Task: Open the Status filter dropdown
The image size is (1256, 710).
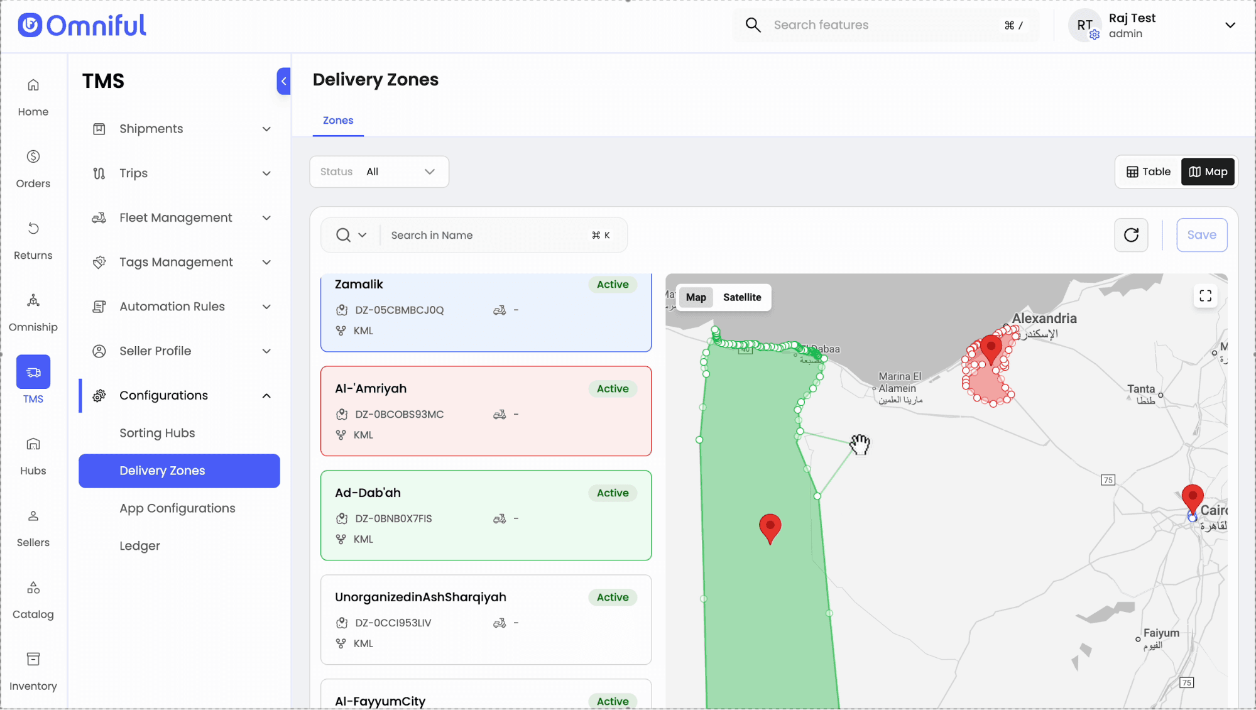Action: (x=379, y=172)
